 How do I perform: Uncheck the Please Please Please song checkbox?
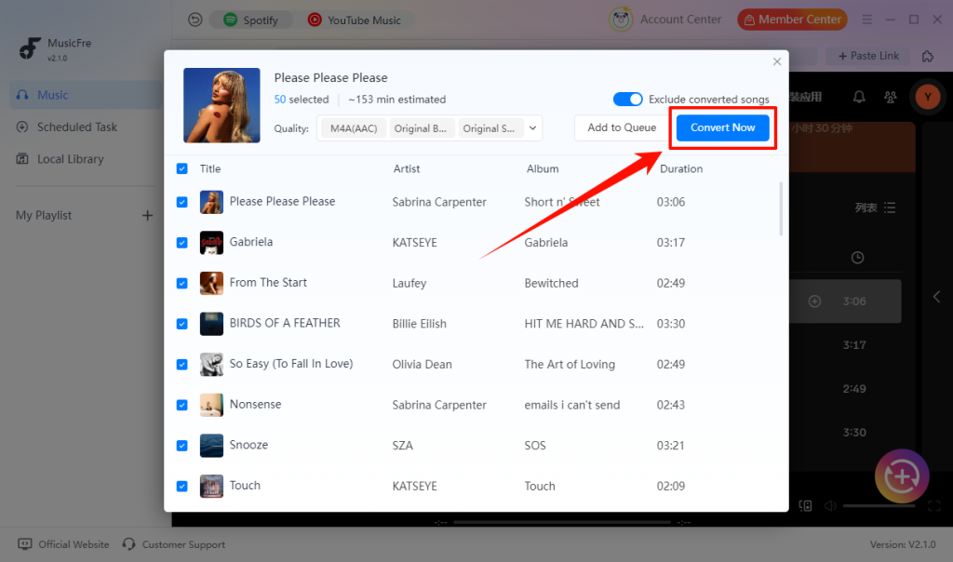(x=181, y=202)
